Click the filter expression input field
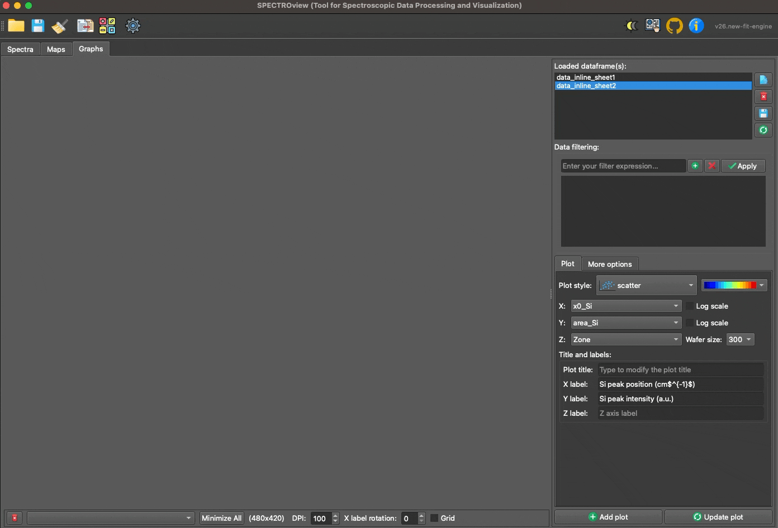The image size is (778, 528). click(623, 166)
